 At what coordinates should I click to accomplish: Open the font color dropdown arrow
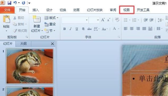pos(118,29)
